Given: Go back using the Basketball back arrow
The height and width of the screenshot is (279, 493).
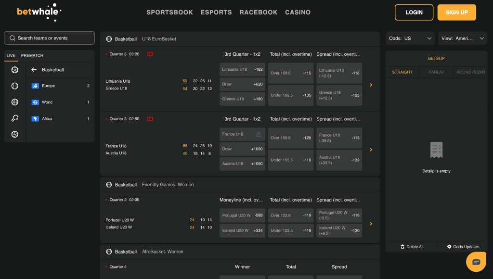Looking at the screenshot, I should (x=34, y=70).
